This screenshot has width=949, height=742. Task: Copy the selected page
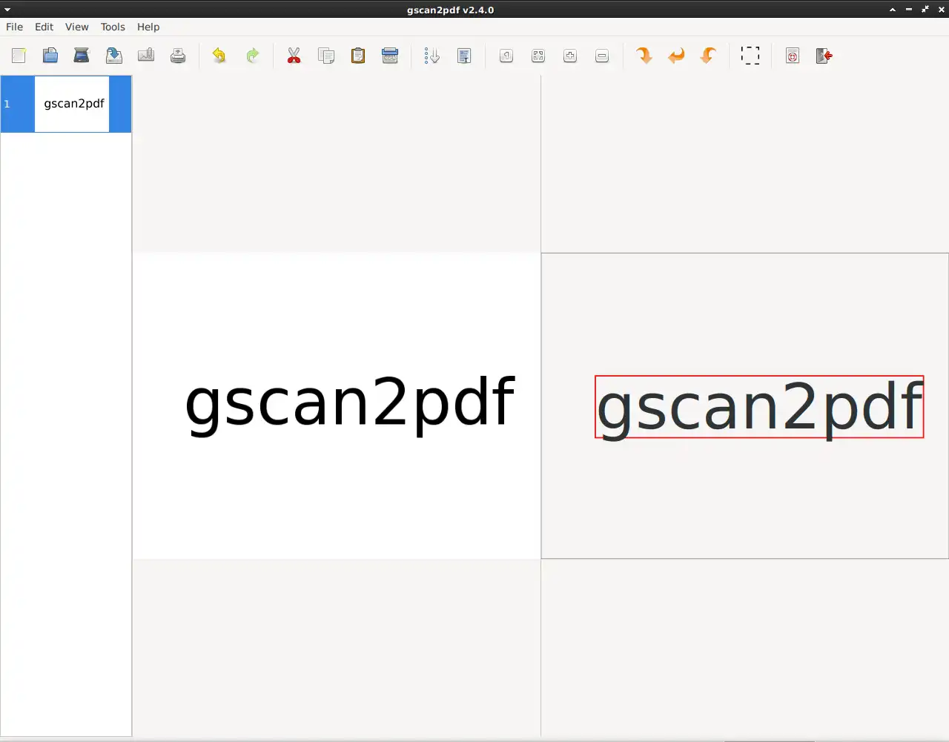[326, 56]
